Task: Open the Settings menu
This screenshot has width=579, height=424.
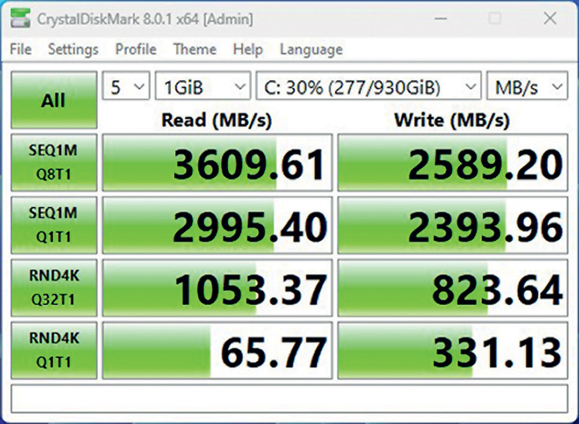Action: (73, 49)
